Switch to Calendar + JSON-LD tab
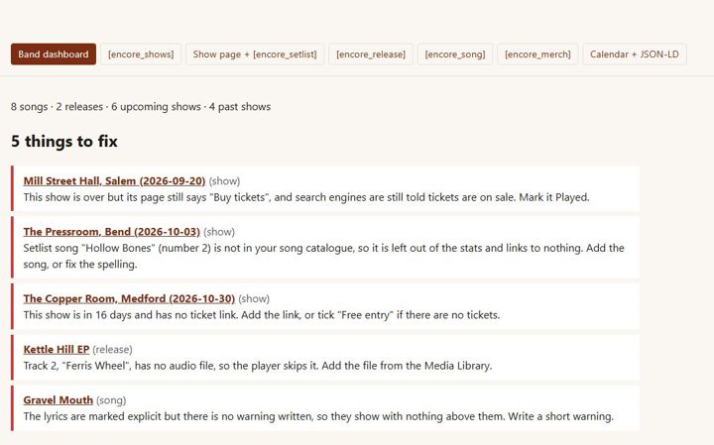 (x=635, y=55)
